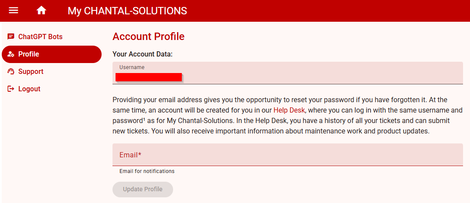Viewport: 470px width, 203px height.
Task: Open the hamburger navigation menu
Action: tap(14, 10)
